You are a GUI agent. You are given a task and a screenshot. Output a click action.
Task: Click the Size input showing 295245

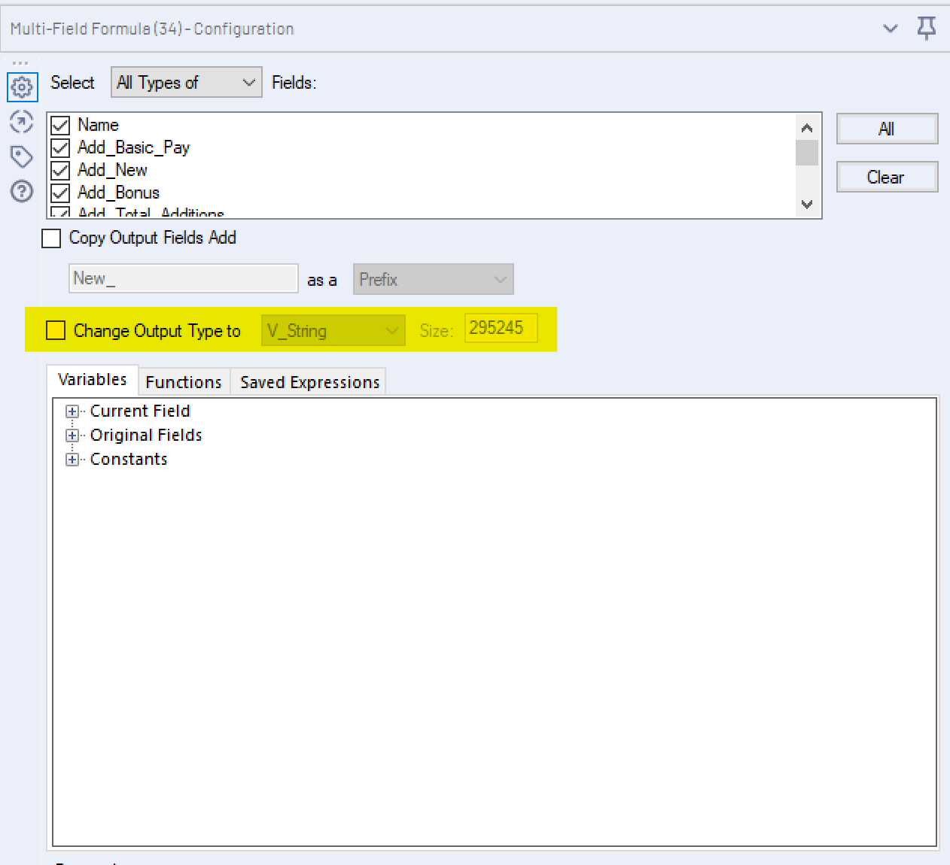point(500,327)
